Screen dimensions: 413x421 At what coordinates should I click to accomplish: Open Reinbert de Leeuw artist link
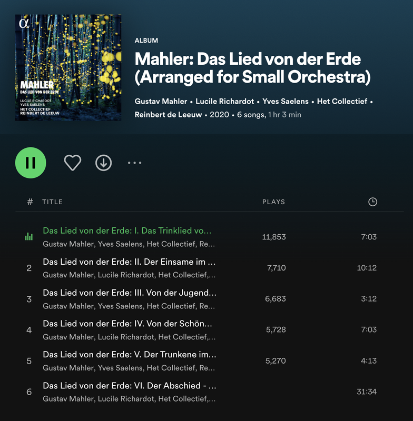(x=168, y=115)
